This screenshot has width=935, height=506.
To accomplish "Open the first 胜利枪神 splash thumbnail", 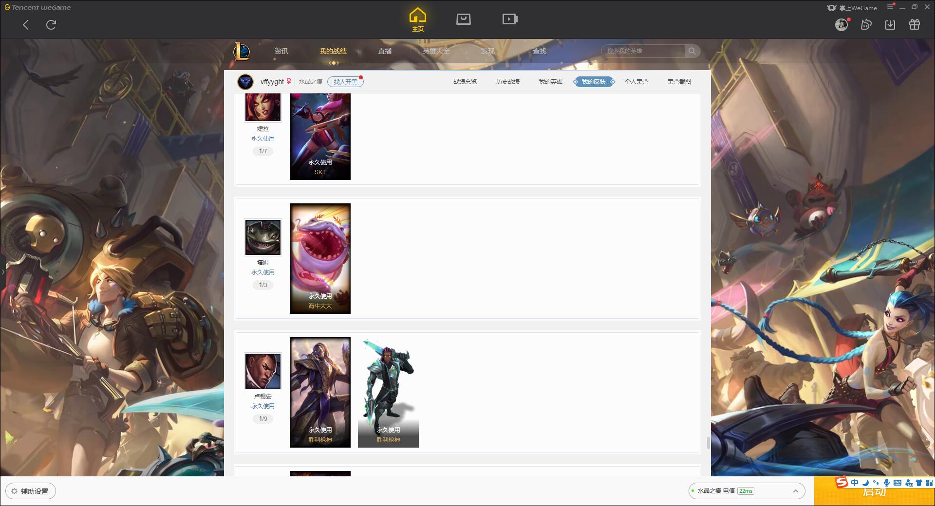I will [x=320, y=392].
